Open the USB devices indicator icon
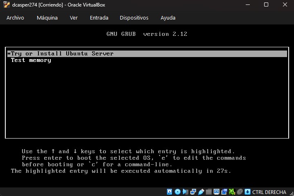The width and height of the screenshot is (294, 196). (x=201, y=192)
